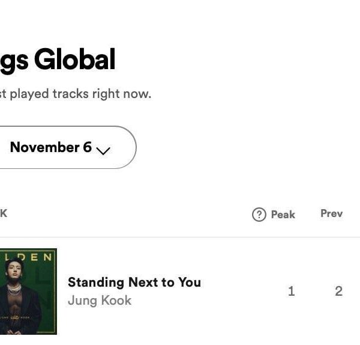Open the Standing Next to You track
The width and height of the screenshot is (360, 345).
tap(134, 282)
